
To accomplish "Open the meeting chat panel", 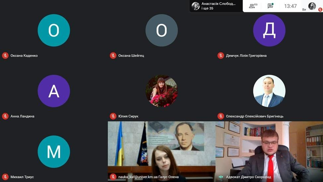I will click(270, 6).
